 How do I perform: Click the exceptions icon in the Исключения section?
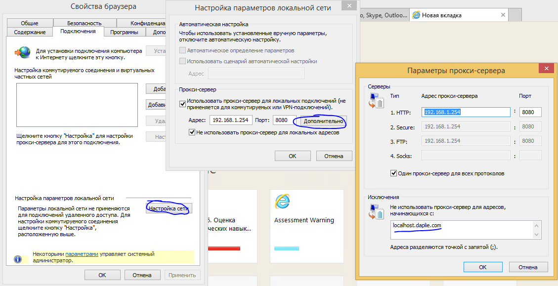click(x=376, y=211)
